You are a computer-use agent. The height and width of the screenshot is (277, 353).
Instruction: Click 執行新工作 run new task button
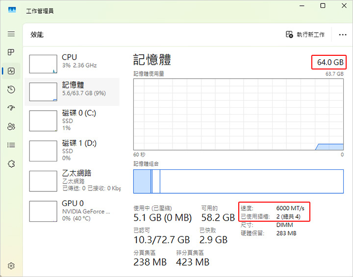305,34
